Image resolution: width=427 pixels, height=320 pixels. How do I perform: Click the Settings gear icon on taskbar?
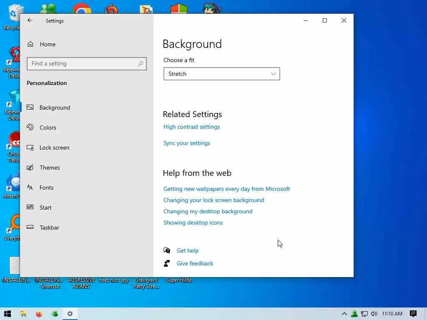coord(70,314)
